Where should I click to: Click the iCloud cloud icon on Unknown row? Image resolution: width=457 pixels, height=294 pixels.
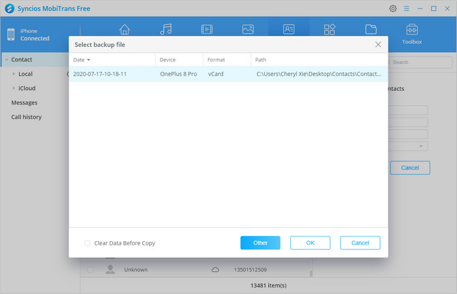215,270
